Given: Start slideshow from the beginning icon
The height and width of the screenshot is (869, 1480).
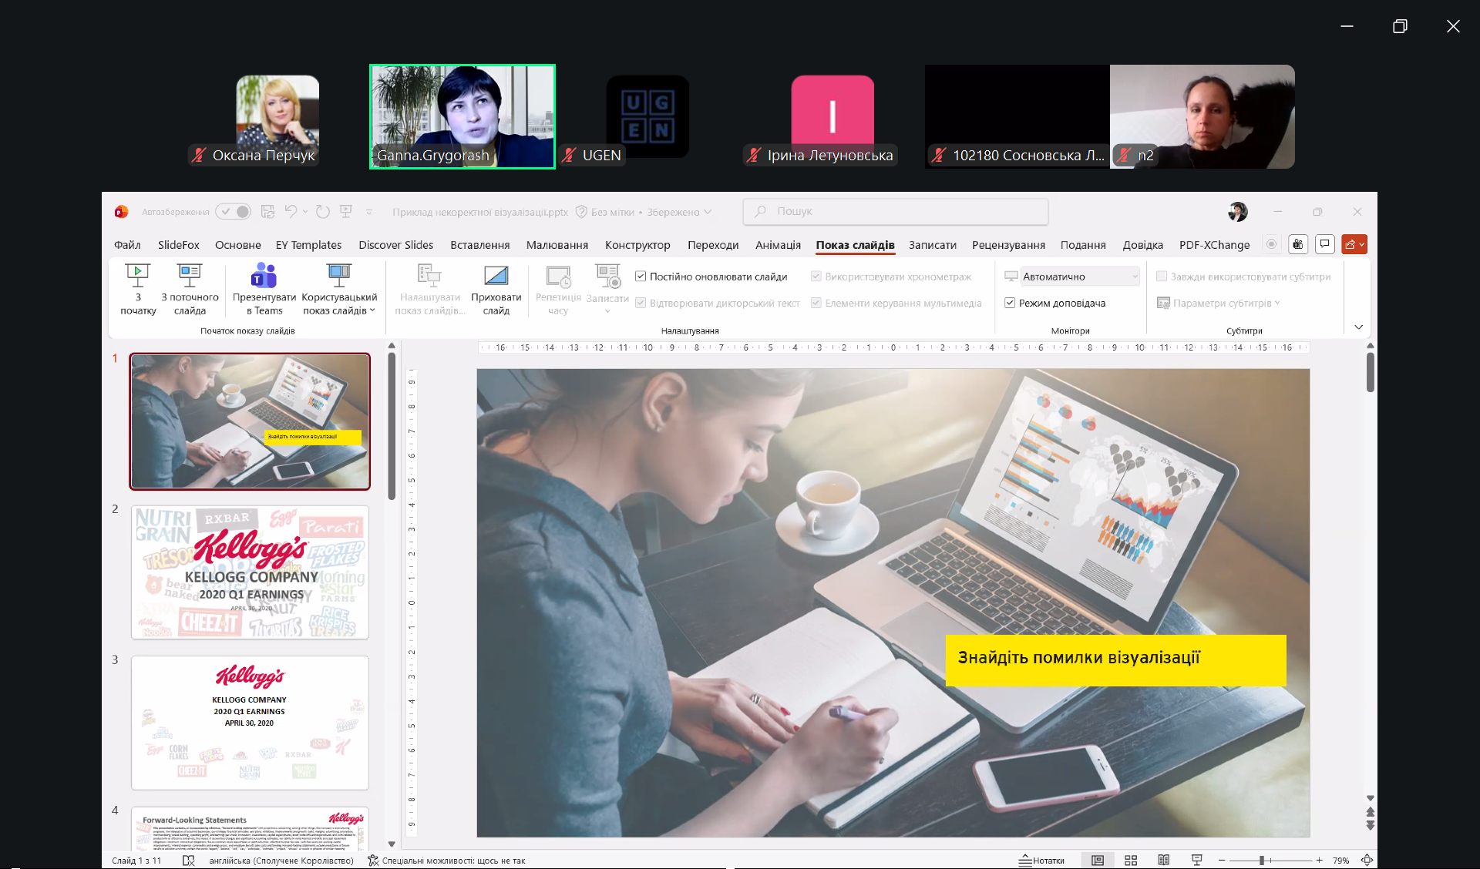Looking at the screenshot, I should (x=138, y=276).
